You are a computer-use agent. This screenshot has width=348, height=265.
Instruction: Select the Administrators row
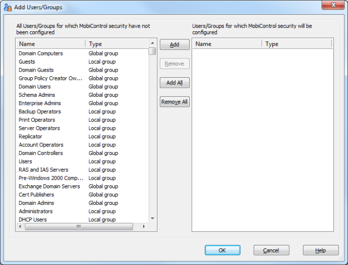(x=82, y=211)
